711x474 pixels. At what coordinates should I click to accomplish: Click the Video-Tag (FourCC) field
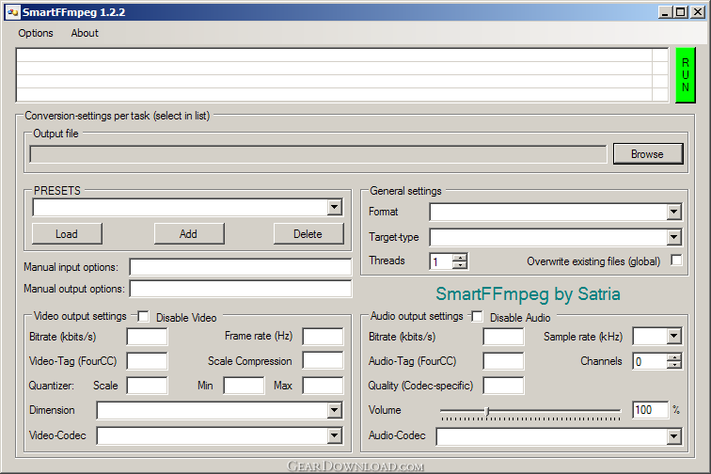(x=147, y=361)
